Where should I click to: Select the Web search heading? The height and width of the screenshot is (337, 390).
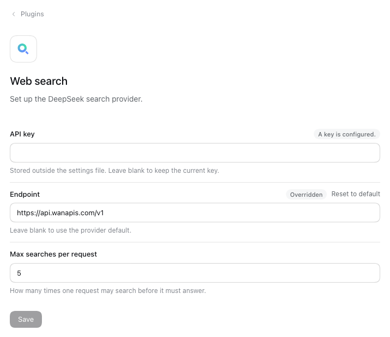[39, 81]
